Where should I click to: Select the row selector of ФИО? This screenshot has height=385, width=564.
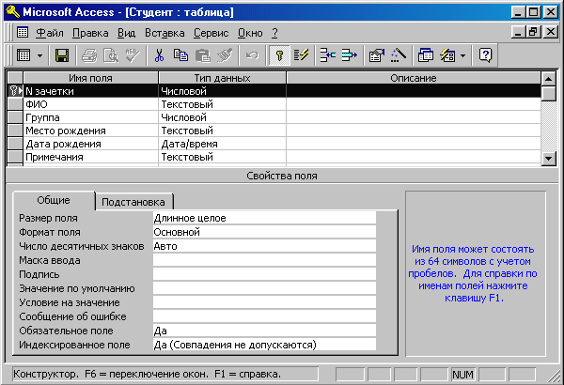[x=15, y=104]
